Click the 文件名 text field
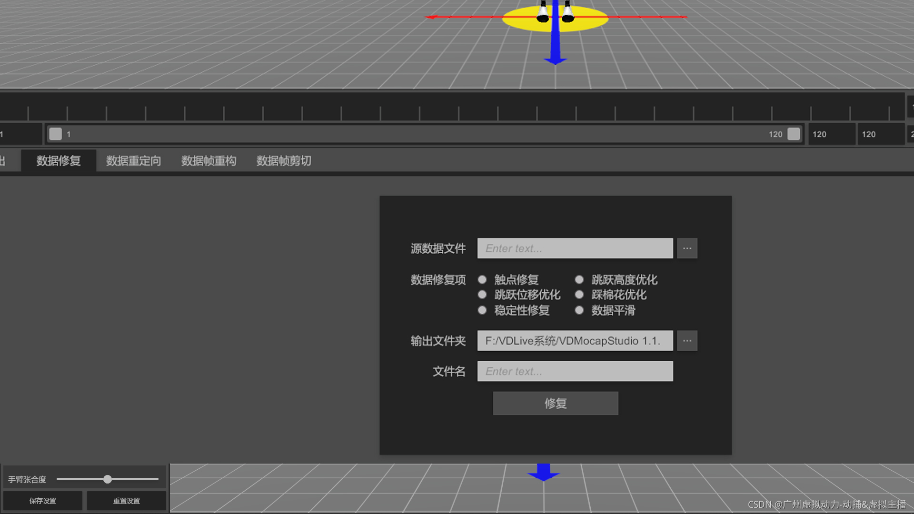Screen dimensions: 914x514 pos(575,371)
